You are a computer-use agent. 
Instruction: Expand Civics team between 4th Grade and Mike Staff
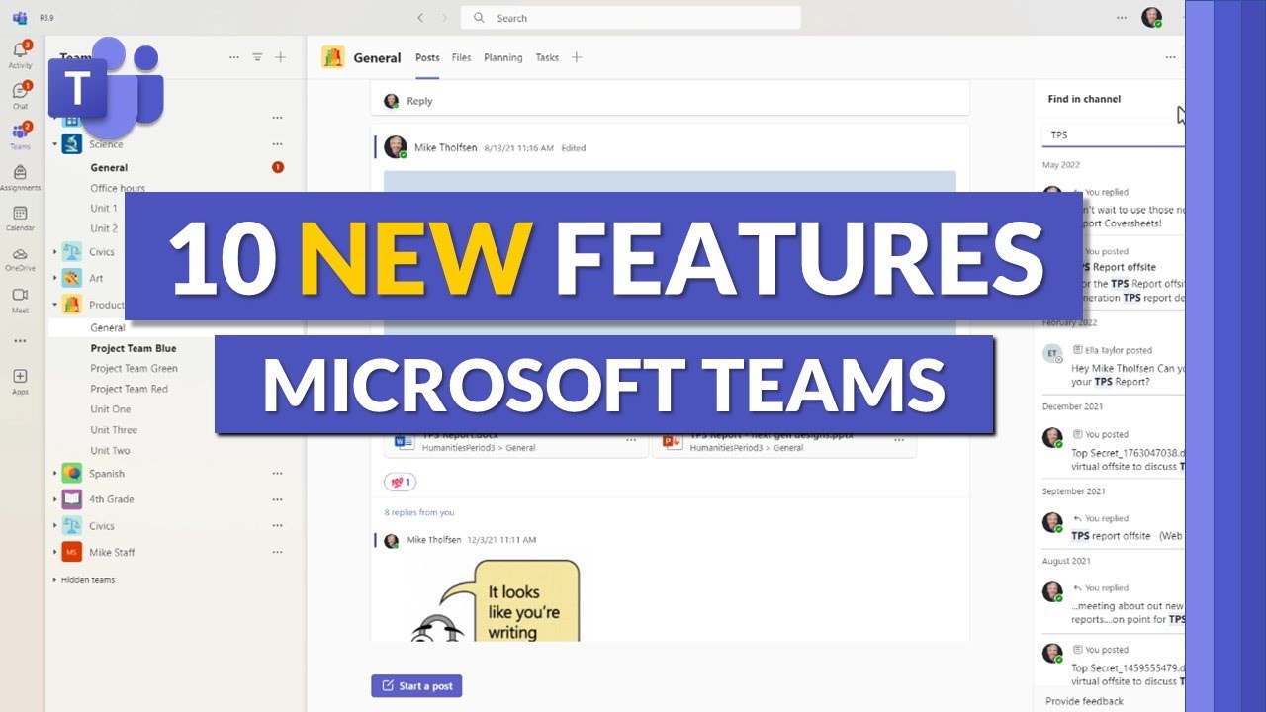[x=55, y=526]
